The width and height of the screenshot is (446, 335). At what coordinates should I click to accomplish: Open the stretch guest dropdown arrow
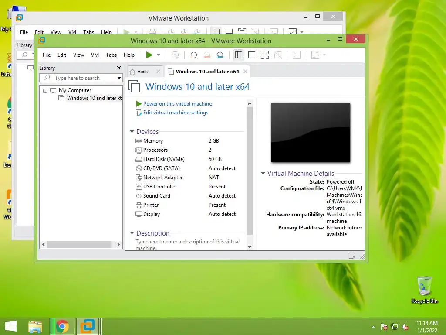pyautogui.click(x=324, y=55)
